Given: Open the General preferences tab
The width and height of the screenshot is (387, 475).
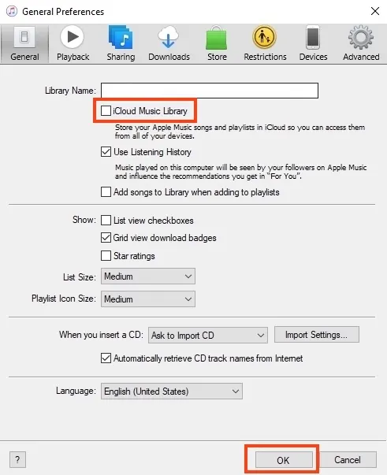Looking at the screenshot, I should pos(24,44).
